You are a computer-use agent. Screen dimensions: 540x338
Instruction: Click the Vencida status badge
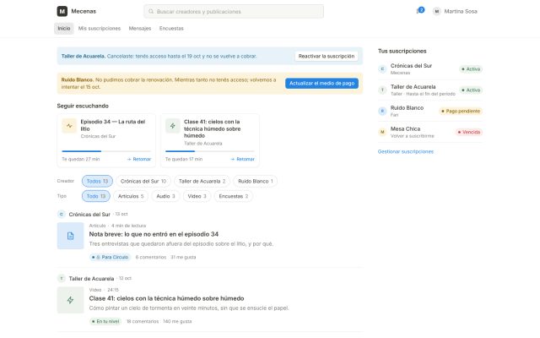click(469, 132)
